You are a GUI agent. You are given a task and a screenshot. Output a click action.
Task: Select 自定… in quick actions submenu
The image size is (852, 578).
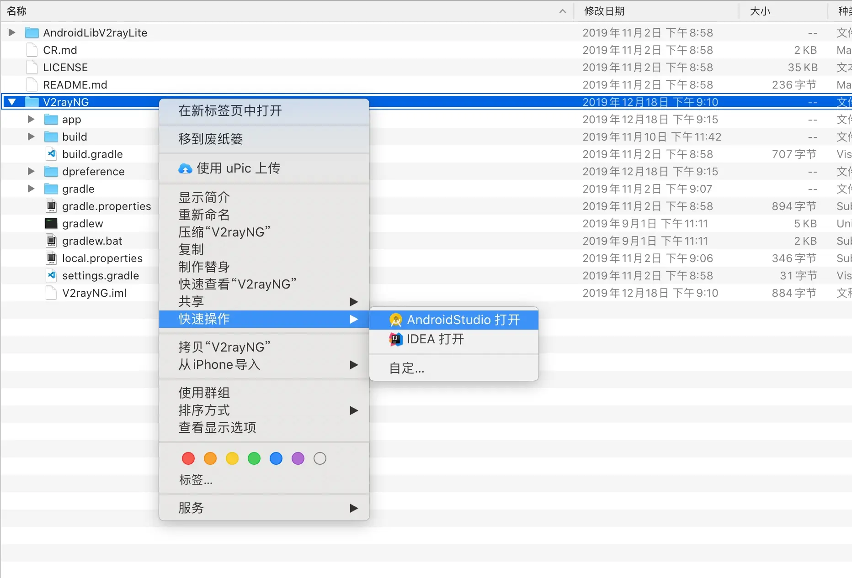[454, 368]
